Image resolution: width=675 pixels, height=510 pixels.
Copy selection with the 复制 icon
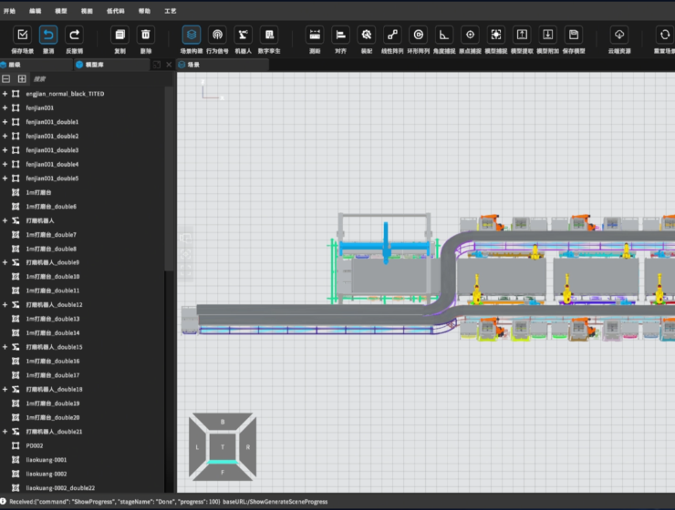tap(119, 35)
